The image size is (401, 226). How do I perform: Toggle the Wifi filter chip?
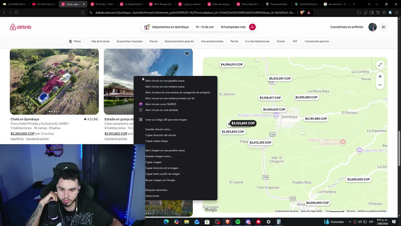coord(295,41)
